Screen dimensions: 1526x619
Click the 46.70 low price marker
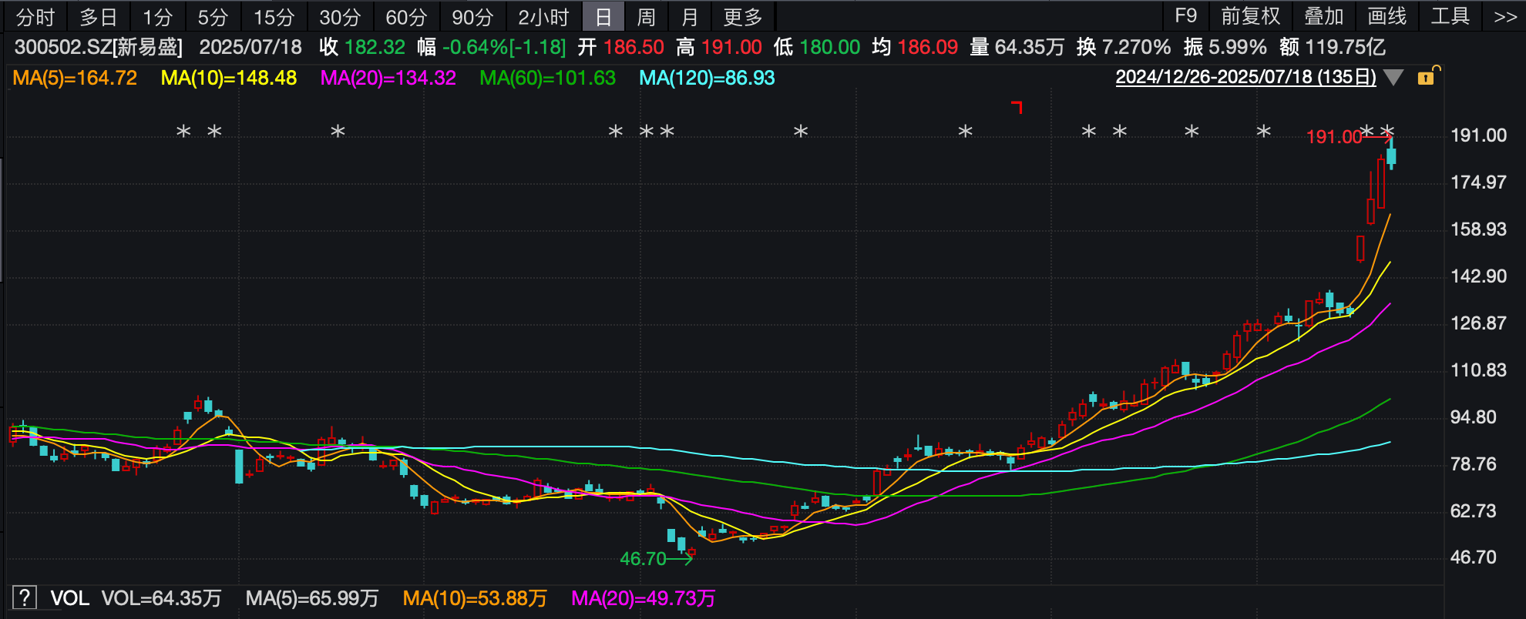point(644,559)
